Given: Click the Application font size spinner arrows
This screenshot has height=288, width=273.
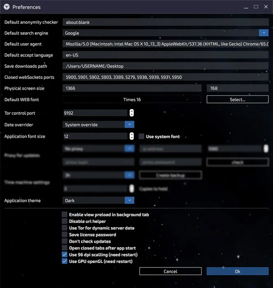Looking at the screenshot, I should (x=131, y=136).
